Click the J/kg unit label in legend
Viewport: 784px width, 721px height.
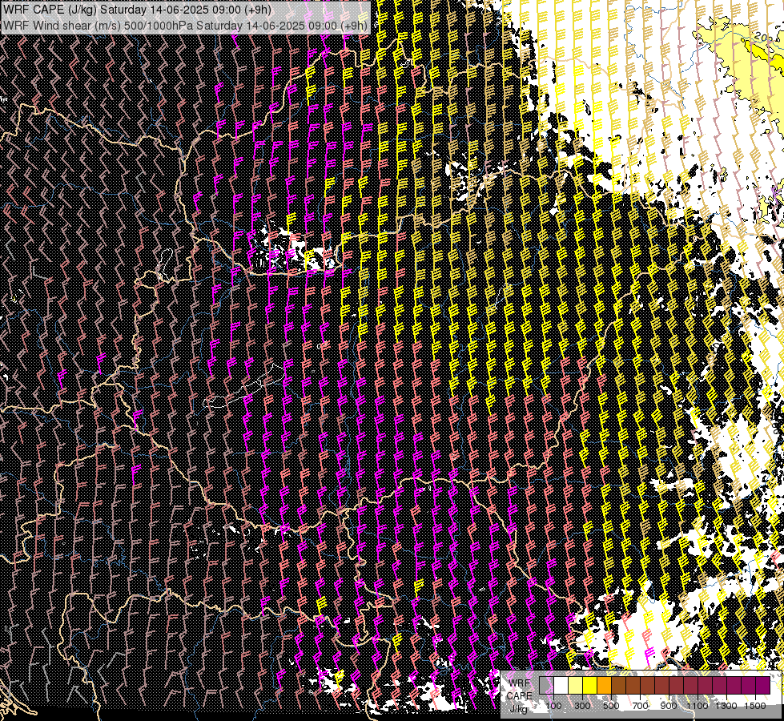[520, 709]
